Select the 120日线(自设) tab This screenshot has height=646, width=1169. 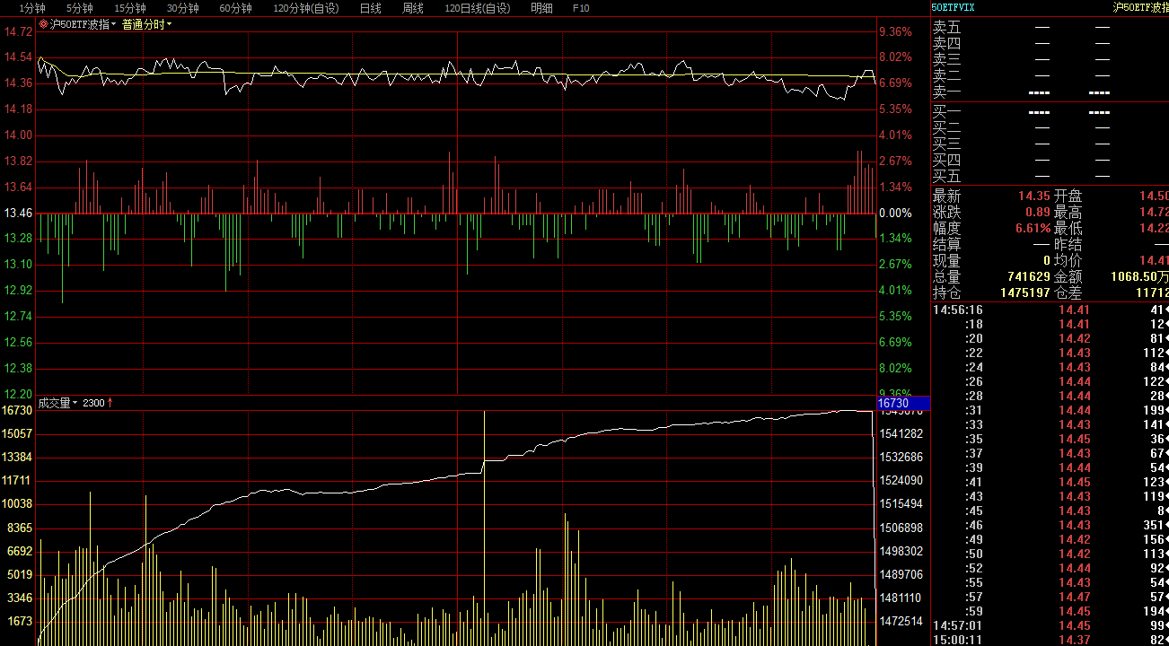(x=478, y=8)
